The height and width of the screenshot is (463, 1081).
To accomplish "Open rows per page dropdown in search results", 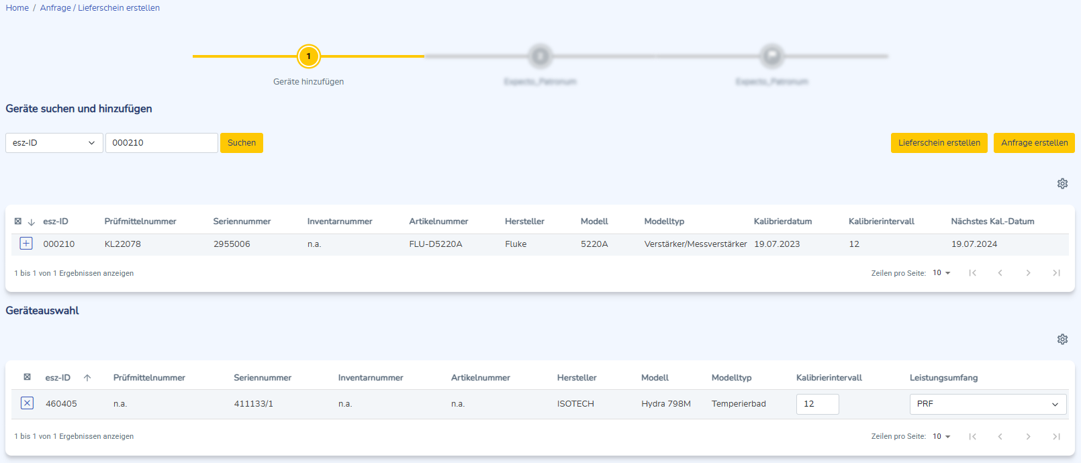I will [x=941, y=273].
